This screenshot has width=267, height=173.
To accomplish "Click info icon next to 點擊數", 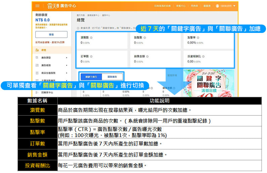I will click(145, 38).
